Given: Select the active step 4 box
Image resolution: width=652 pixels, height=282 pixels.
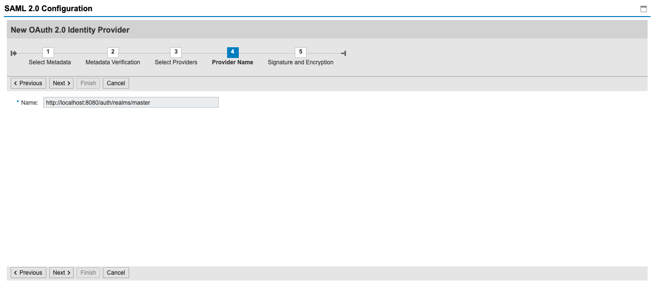Looking at the screenshot, I should click(232, 52).
